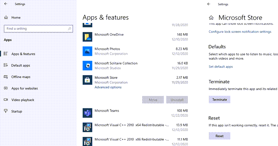Image resolution: width=278 pixels, height=146 pixels.
Task: Open Apps for websites page
Action: point(25,88)
